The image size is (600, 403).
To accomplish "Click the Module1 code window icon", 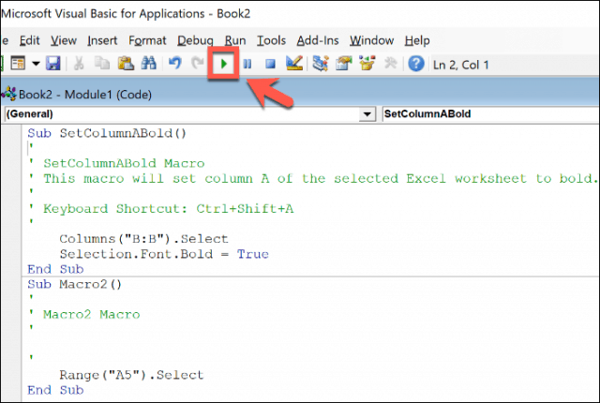I will pos(9,94).
